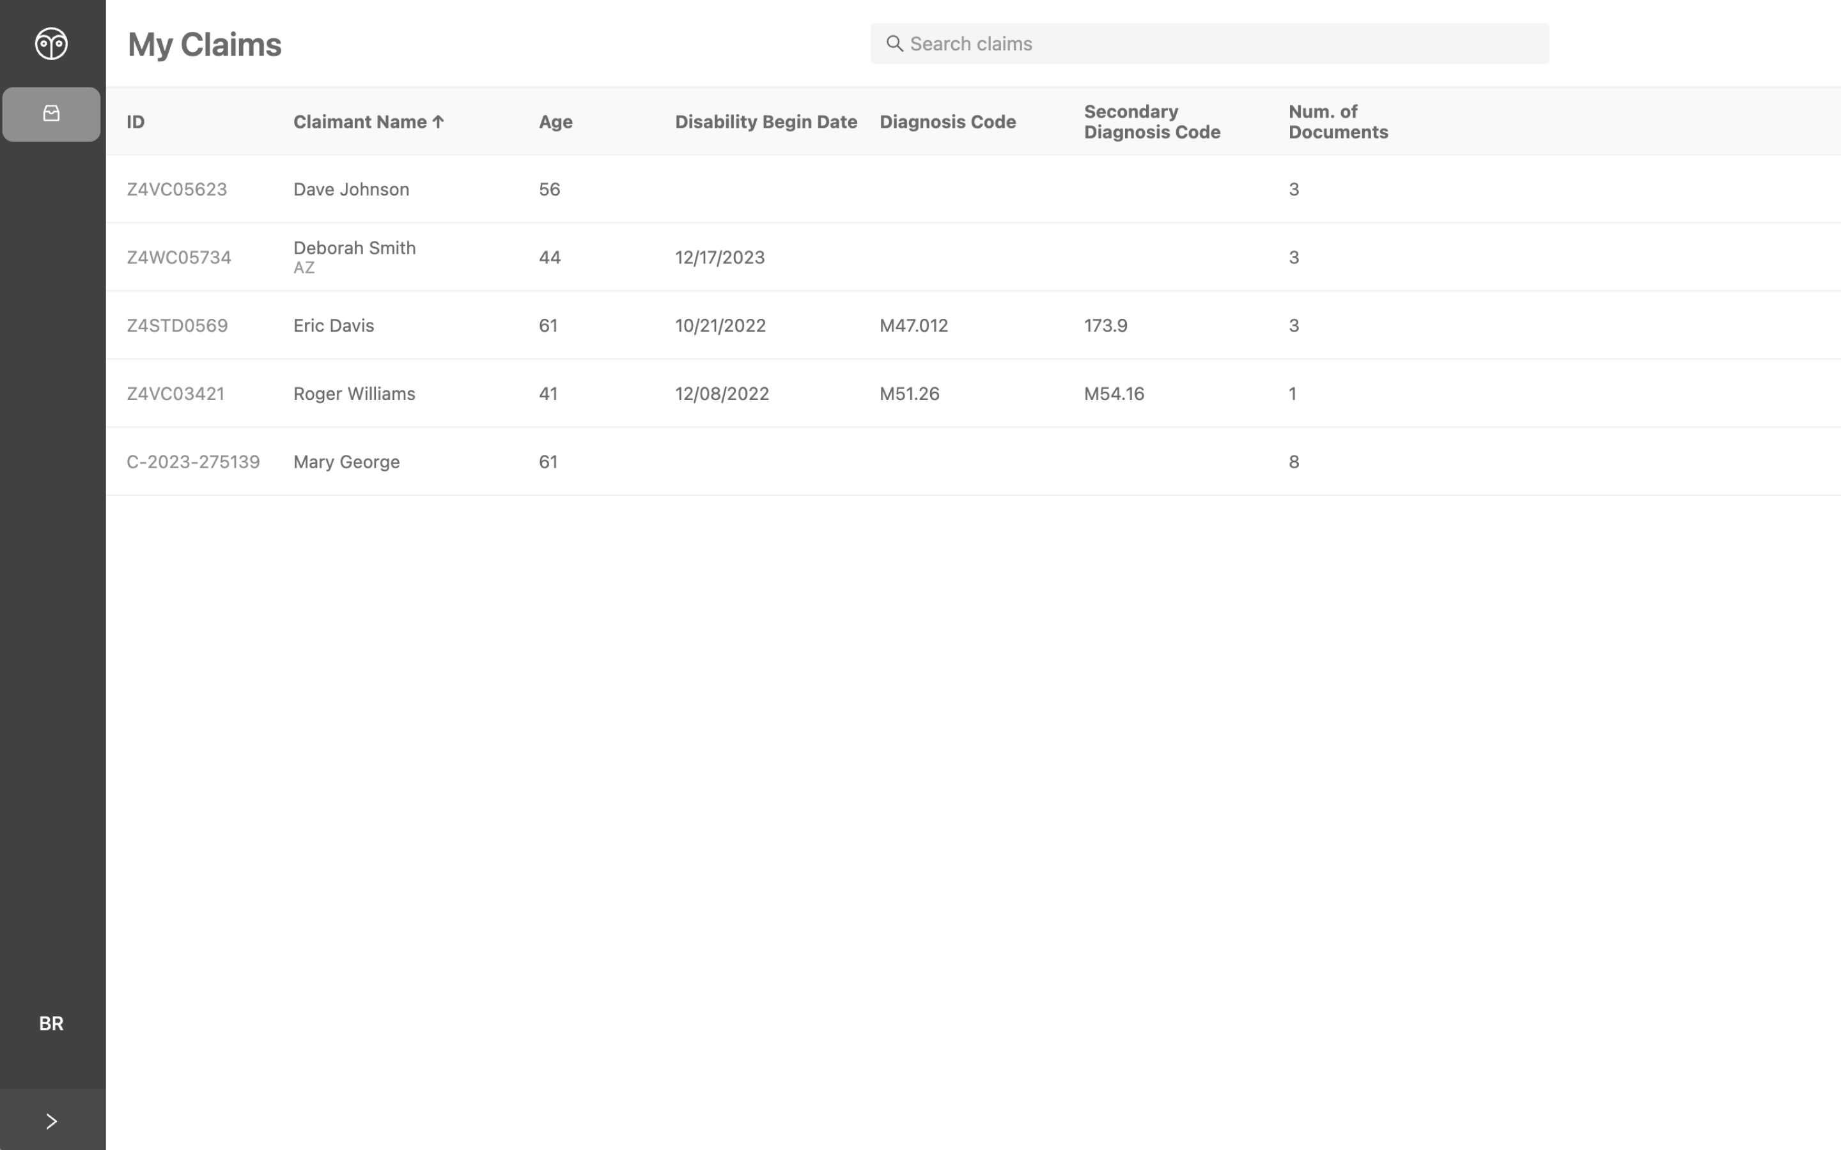Screen dimensions: 1841x1150
Task: Sort by Age column header
Action: [x=555, y=121]
